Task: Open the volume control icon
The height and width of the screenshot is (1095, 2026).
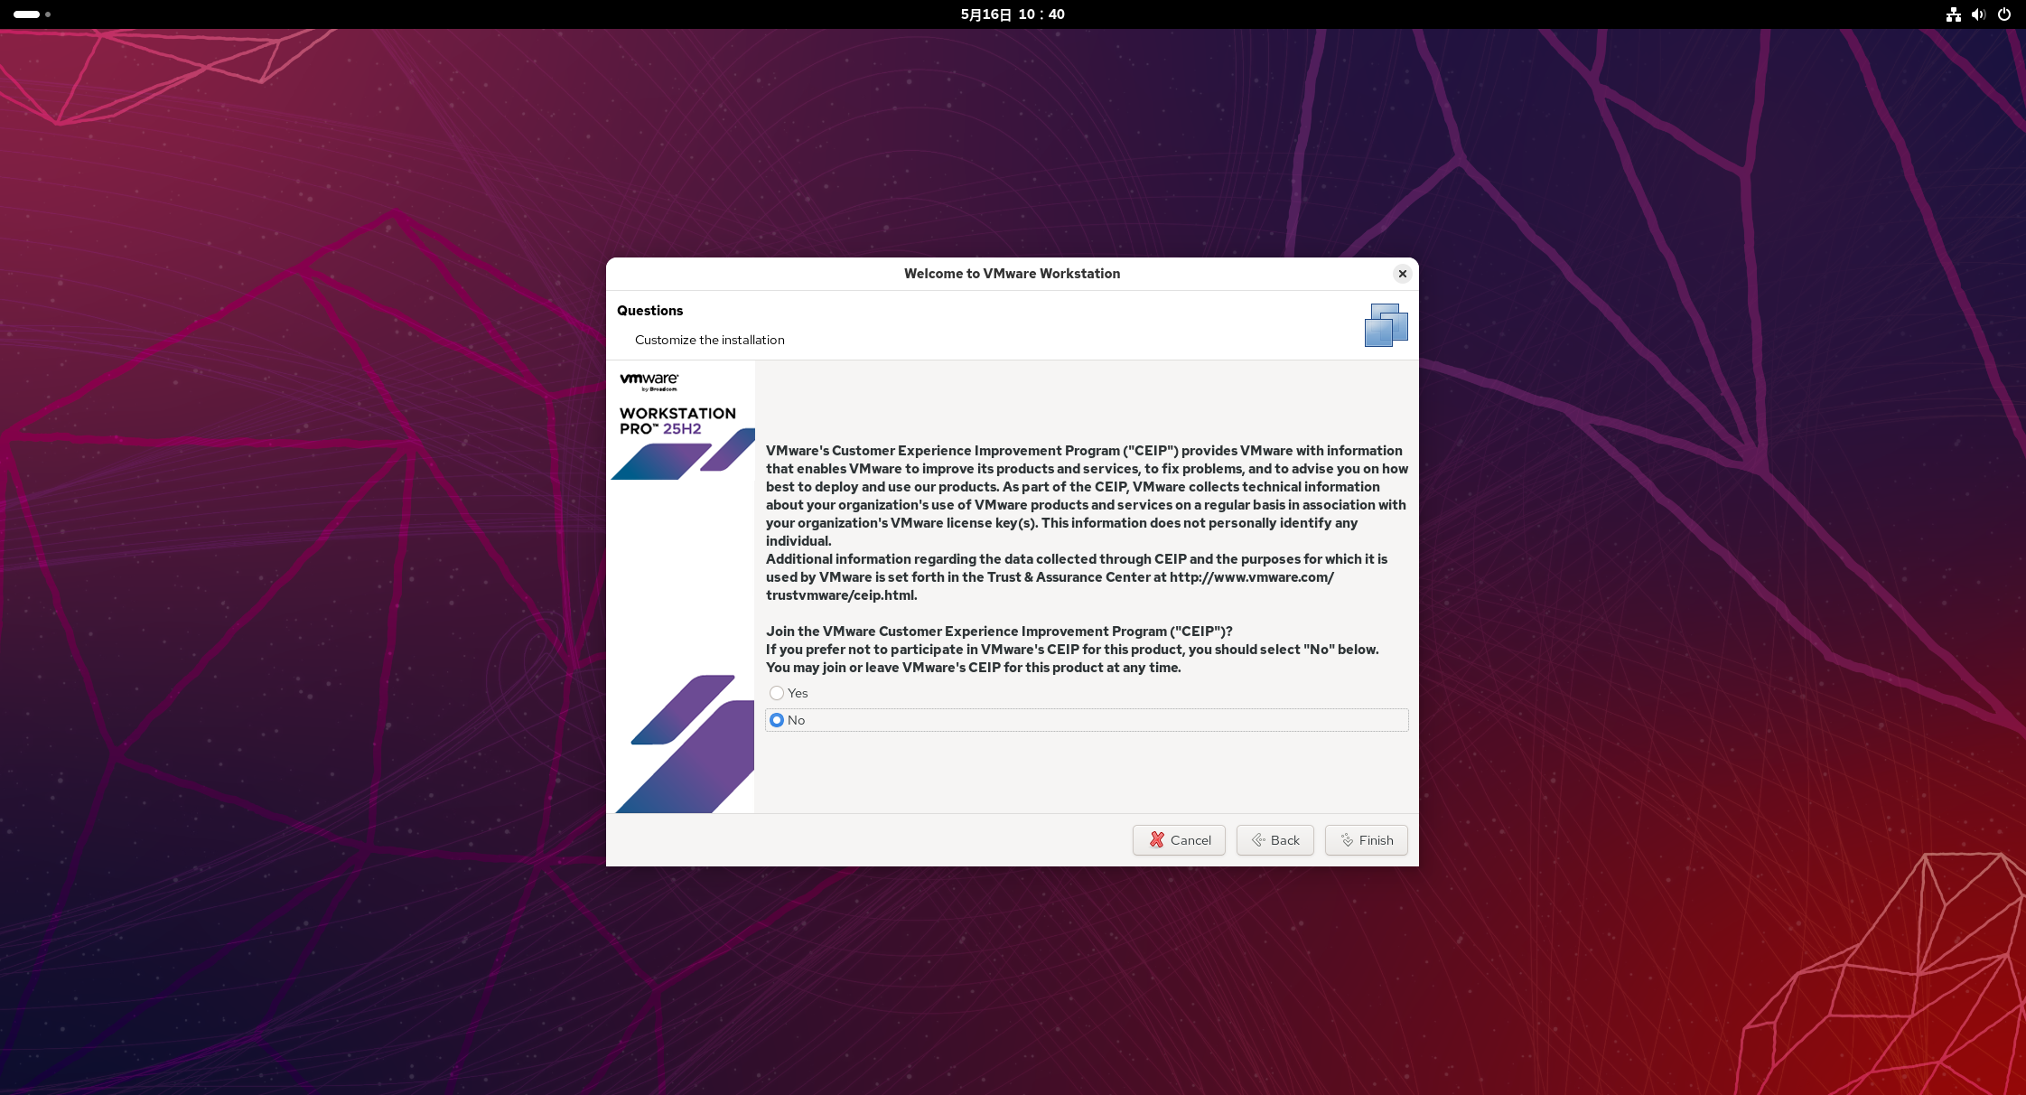Action: coord(1978,14)
